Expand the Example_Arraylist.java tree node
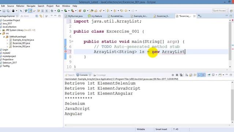This screenshot has height=132, width=234. pos(7,40)
